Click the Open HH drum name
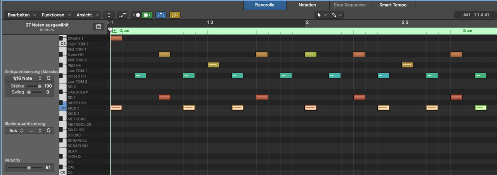This screenshot has width=497, height=175. (x=75, y=55)
